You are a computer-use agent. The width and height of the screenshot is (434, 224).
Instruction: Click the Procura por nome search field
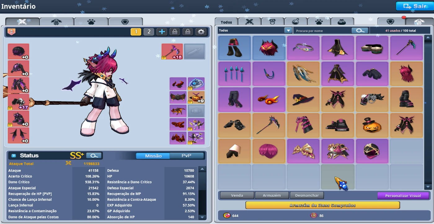pos(322,31)
